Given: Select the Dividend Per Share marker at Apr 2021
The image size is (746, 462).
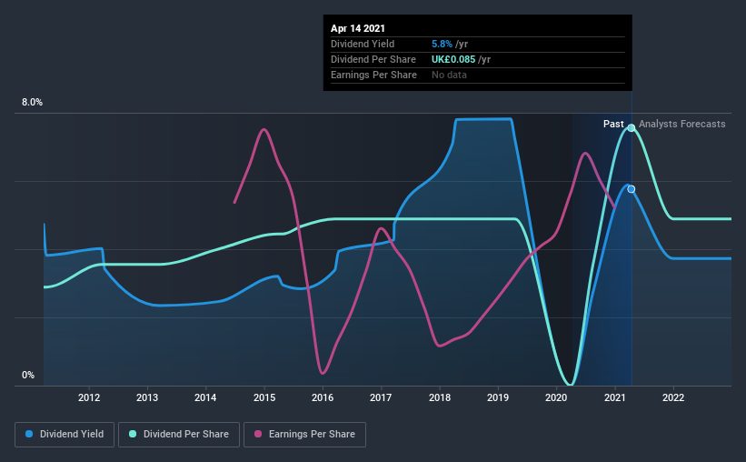Looking at the screenshot, I should coord(632,127).
